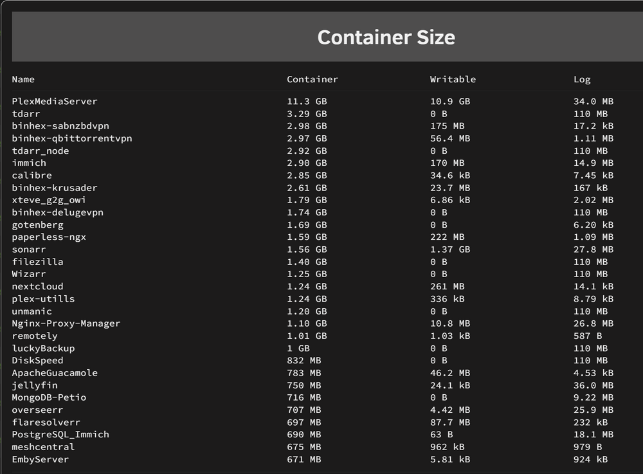This screenshot has height=474, width=643.
Task: Click the Writable column header
Action: tap(453, 79)
